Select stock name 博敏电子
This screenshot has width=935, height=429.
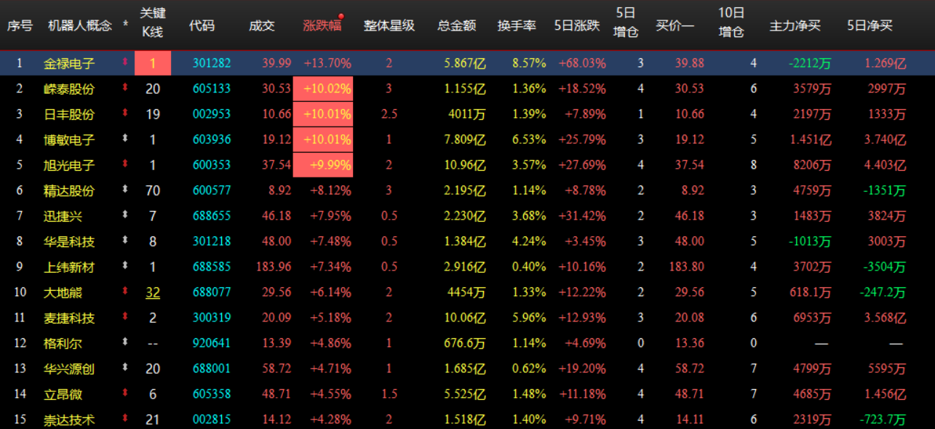(x=70, y=140)
